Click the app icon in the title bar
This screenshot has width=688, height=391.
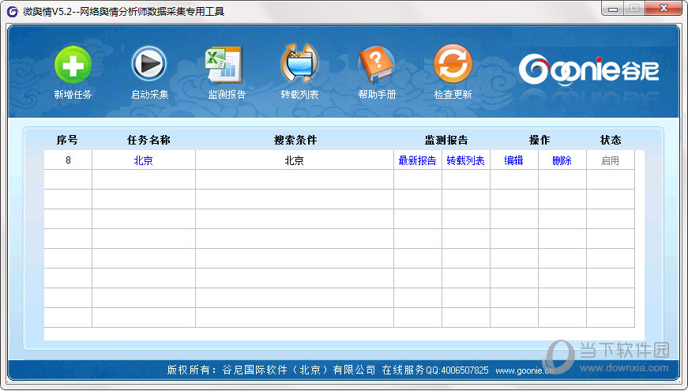pyautogui.click(x=13, y=11)
